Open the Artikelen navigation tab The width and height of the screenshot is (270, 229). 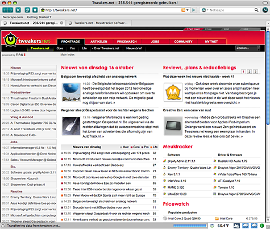pos(99,41)
